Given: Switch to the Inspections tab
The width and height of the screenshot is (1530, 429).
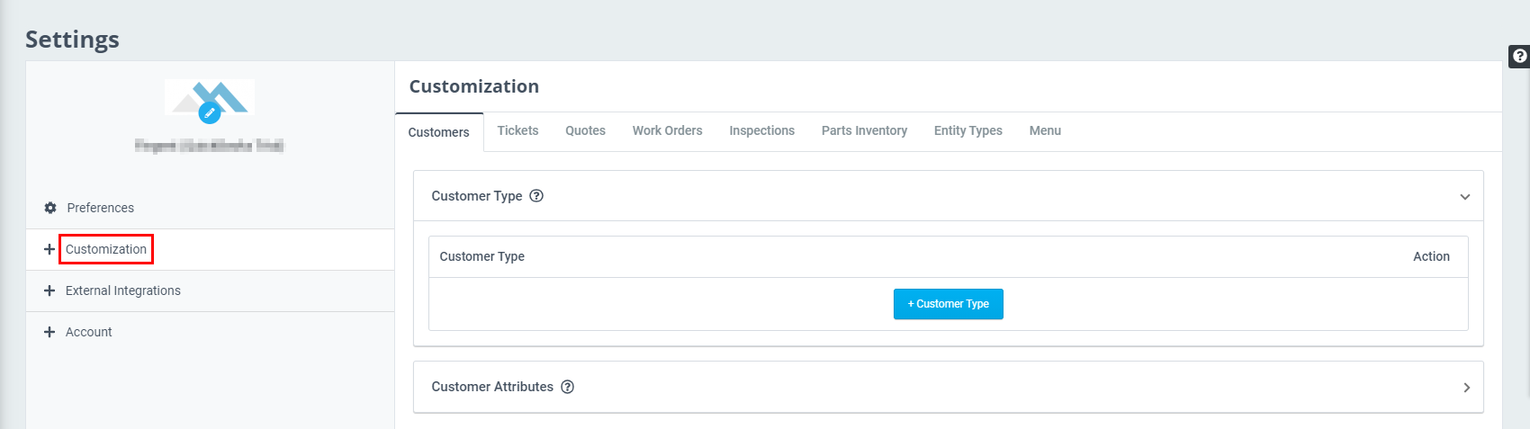Looking at the screenshot, I should pyautogui.click(x=761, y=130).
